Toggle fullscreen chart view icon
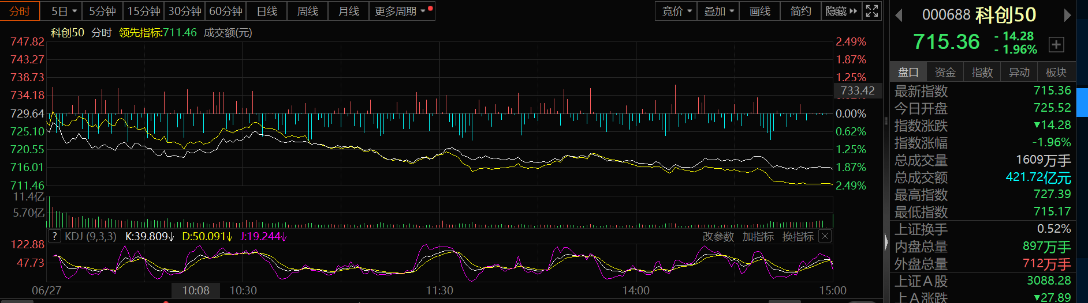The width and height of the screenshot is (1088, 303). (x=872, y=11)
